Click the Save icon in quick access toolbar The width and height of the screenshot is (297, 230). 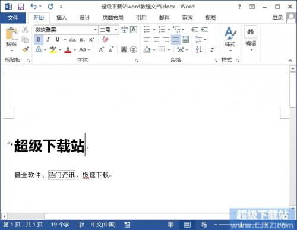coord(21,7)
